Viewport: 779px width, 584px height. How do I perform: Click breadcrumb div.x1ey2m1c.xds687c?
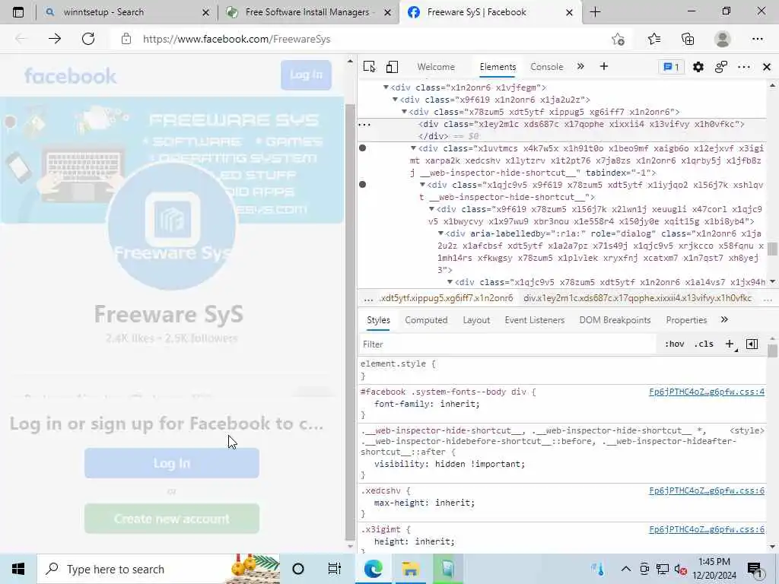[638, 298]
